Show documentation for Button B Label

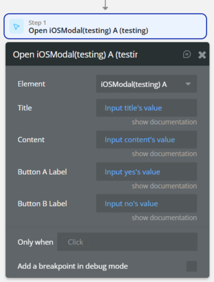[164, 218]
